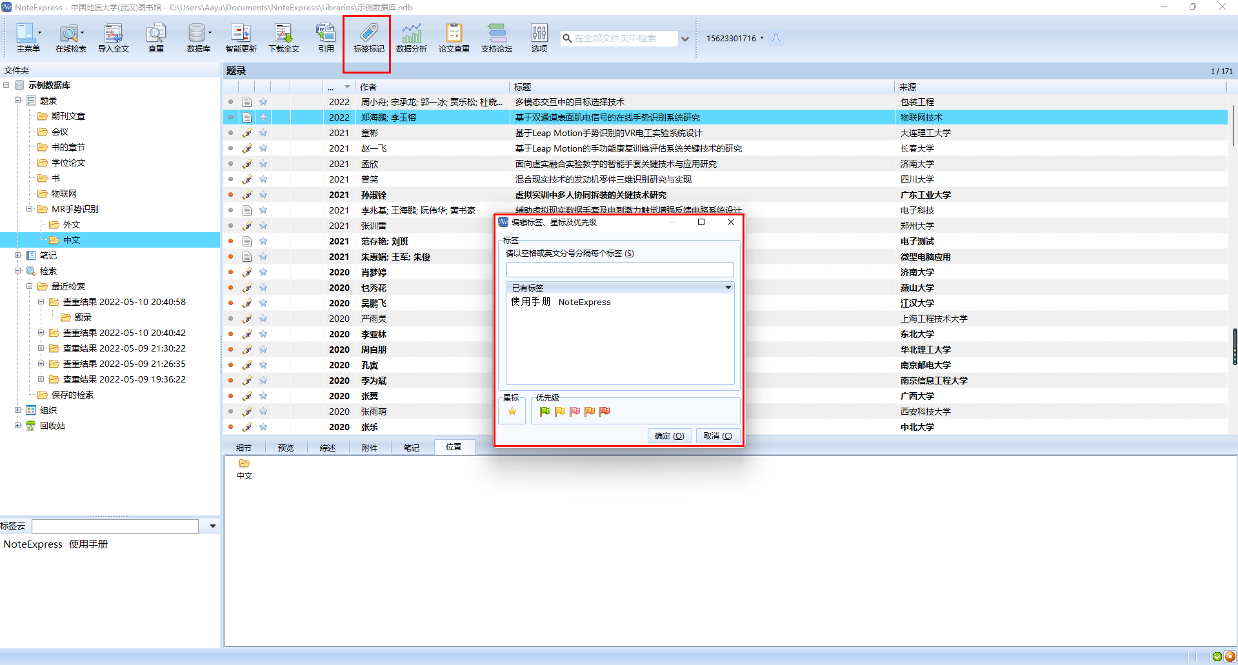Click the 确定 (O) confirm button
The image size is (1238, 665).
(x=669, y=436)
